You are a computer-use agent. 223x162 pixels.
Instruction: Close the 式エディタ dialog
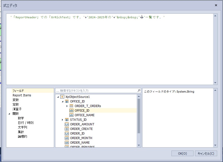[x=216, y=5]
